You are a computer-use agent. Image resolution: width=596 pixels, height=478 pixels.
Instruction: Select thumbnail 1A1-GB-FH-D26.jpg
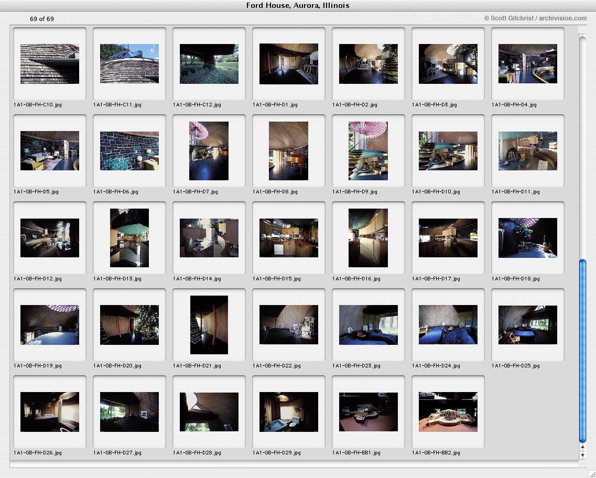50,412
